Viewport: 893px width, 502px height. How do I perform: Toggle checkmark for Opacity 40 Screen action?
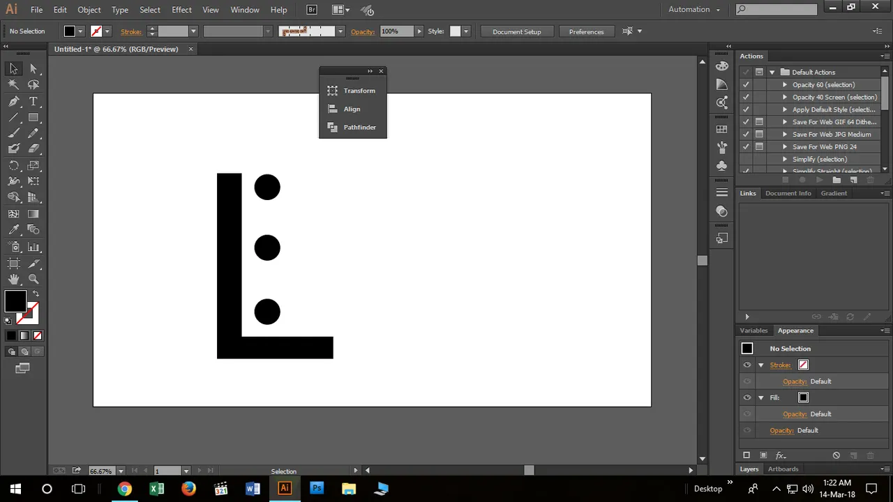click(746, 97)
